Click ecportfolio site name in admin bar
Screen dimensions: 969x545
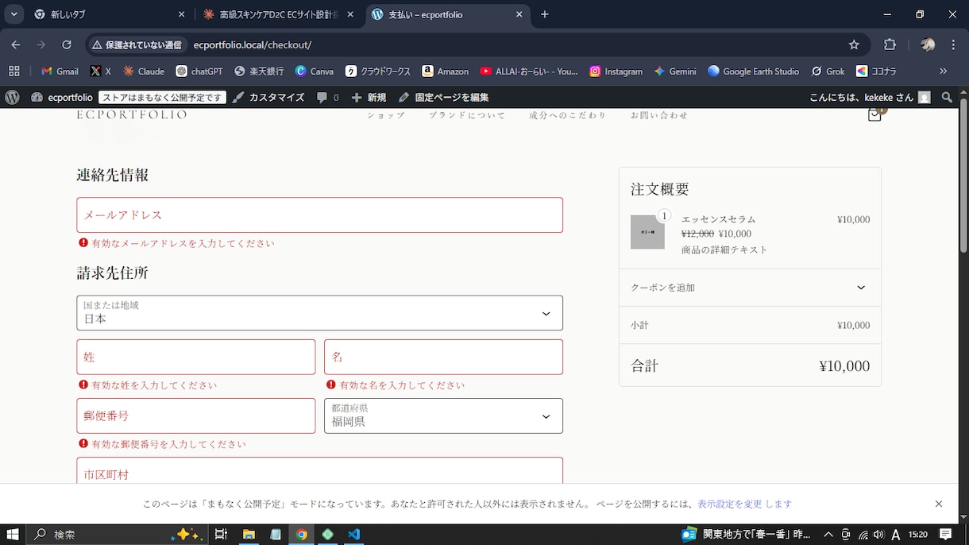62,97
